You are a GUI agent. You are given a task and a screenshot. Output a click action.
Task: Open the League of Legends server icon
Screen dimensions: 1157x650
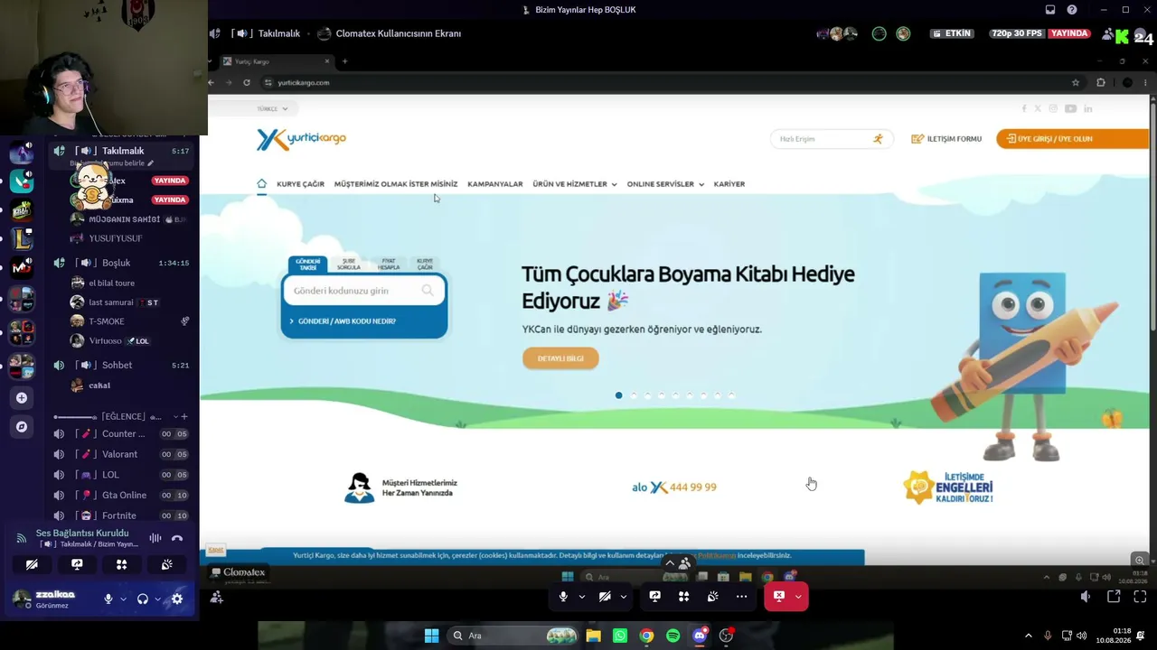coord(22,238)
